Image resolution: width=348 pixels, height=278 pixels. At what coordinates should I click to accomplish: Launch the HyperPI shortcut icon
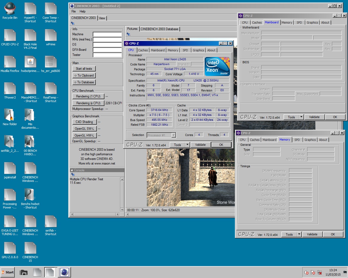pos(30,12)
